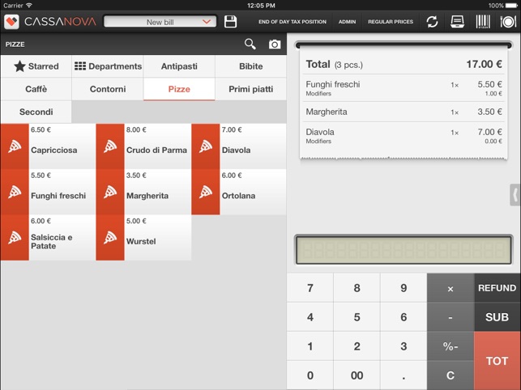Tap the Crudo di Parma pizza icon
The height and width of the screenshot is (390, 521).
(x=110, y=146)
